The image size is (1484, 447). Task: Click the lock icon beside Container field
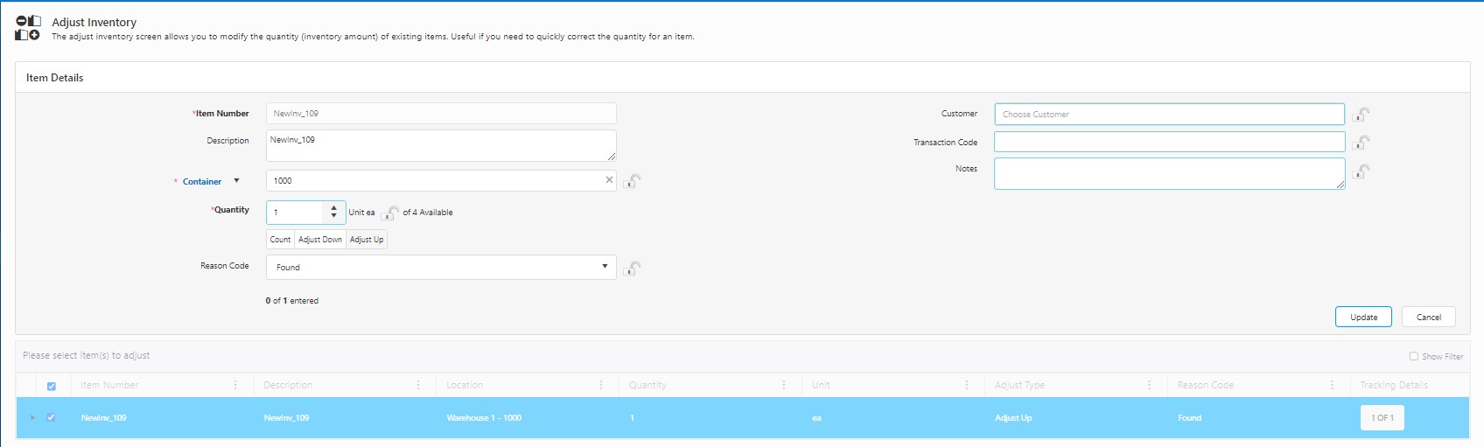(x=633, y=181)
